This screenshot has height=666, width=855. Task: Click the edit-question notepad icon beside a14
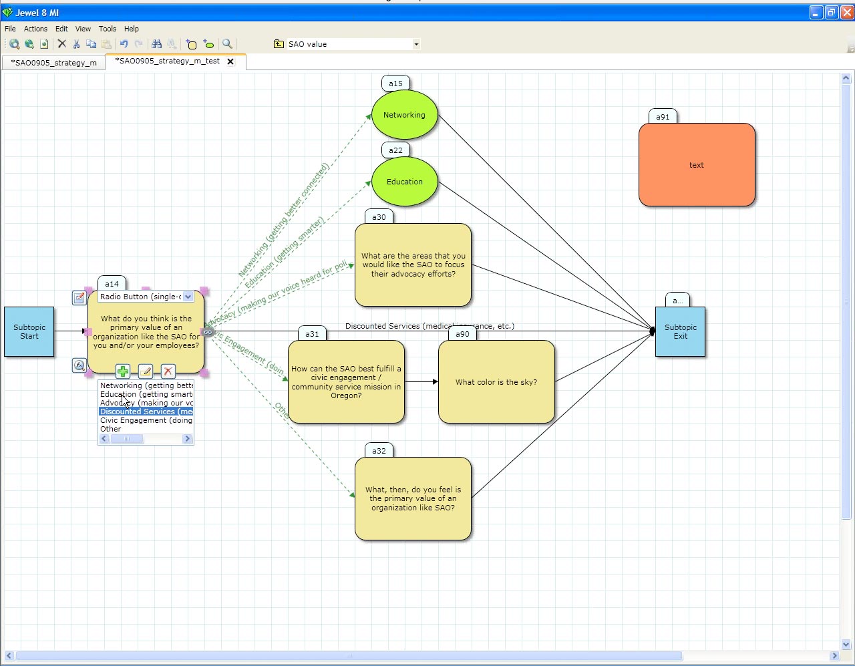click(79, 297)
